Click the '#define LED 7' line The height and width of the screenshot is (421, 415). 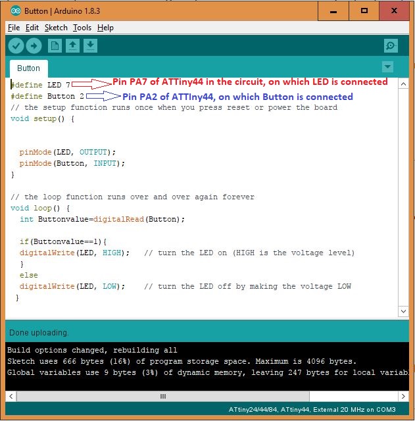tap(41, 85)
